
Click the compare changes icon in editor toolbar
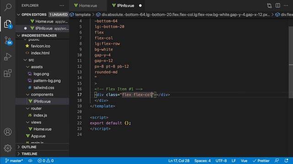269,5
